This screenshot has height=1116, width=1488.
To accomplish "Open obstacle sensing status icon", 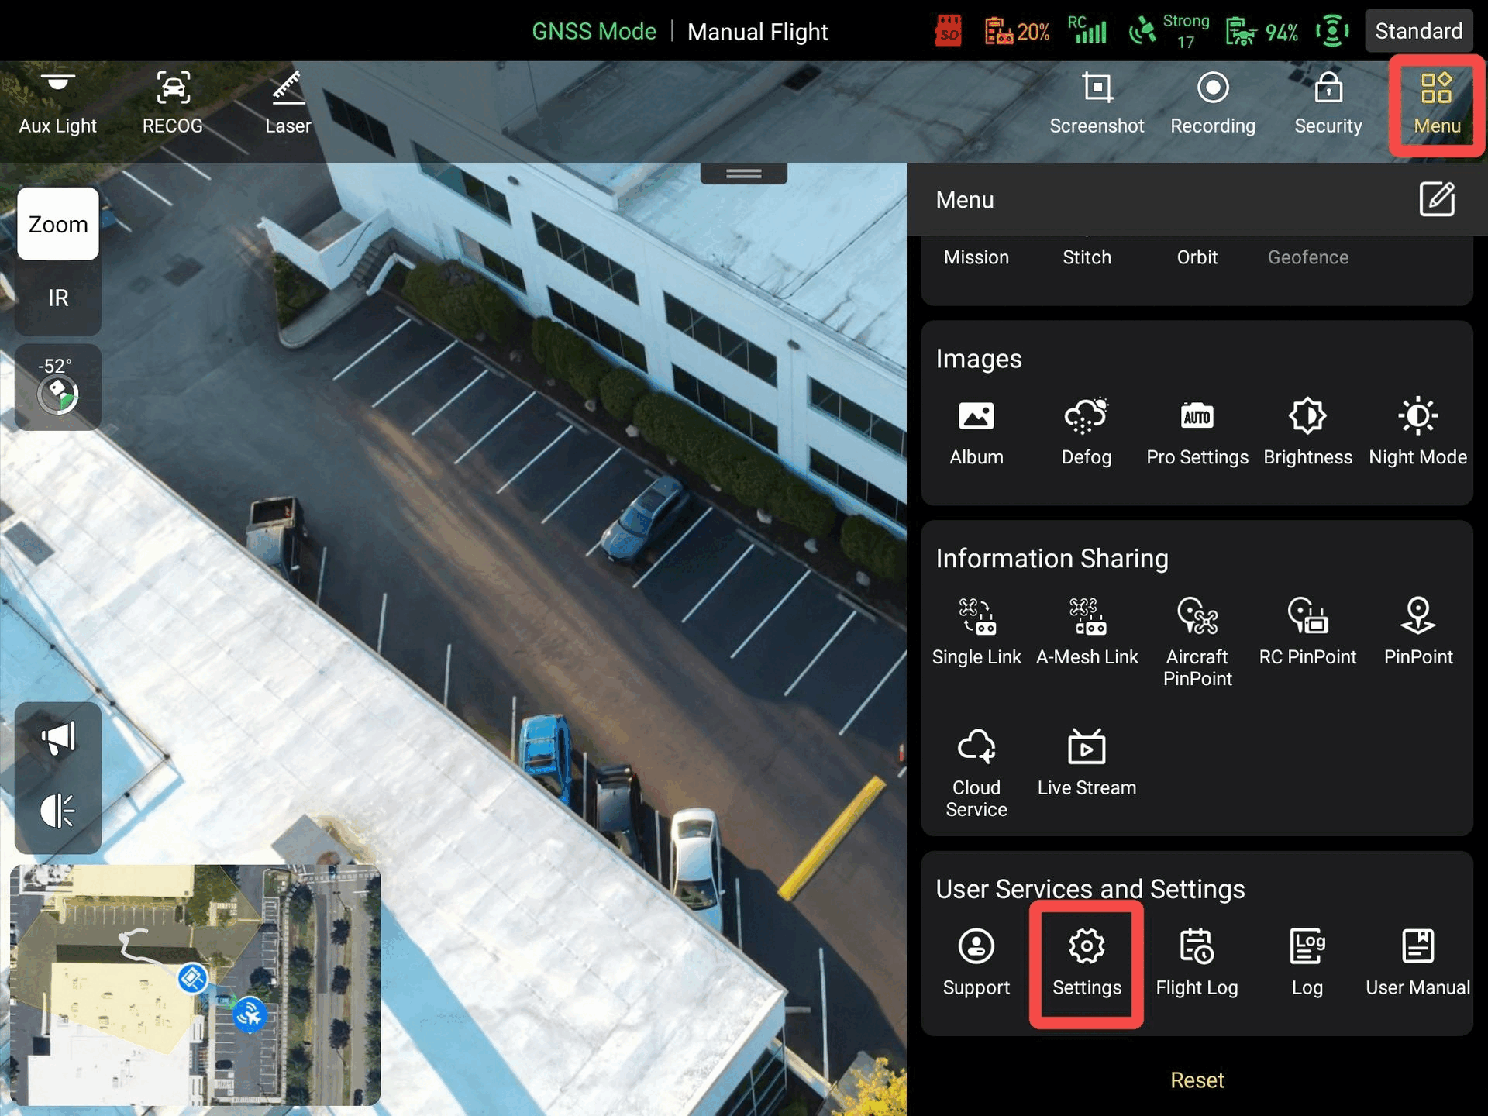I will point(1332,31).
